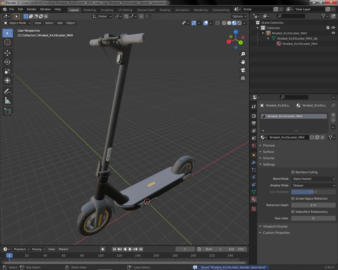Open the File menu
Viewport: 338px width, 270px height.
point(12,9)
